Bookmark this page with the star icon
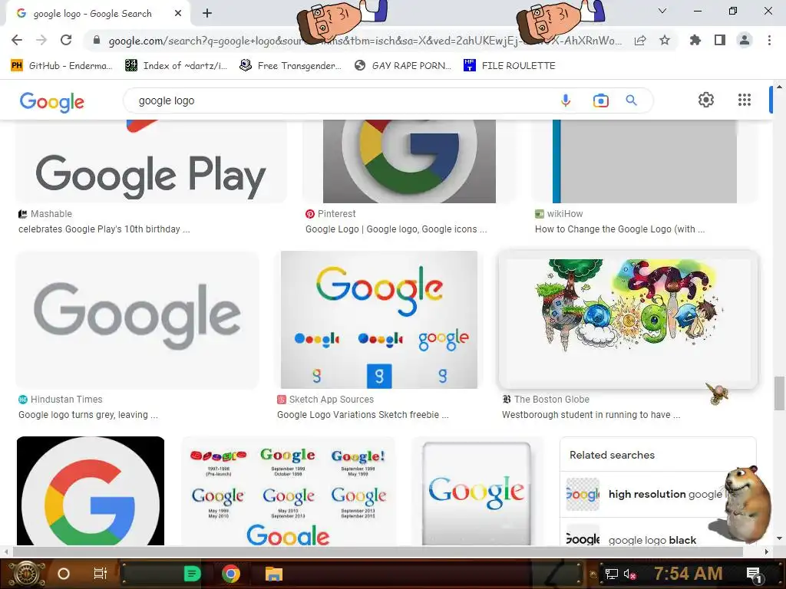The image size is (786, 589). (x=665, y=40)
